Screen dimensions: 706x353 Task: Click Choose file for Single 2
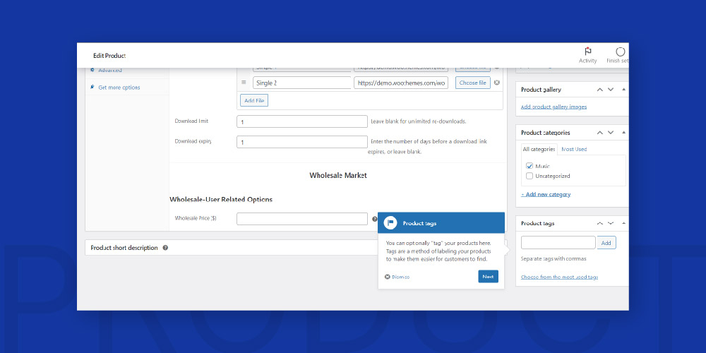click(x=473, y=83)
